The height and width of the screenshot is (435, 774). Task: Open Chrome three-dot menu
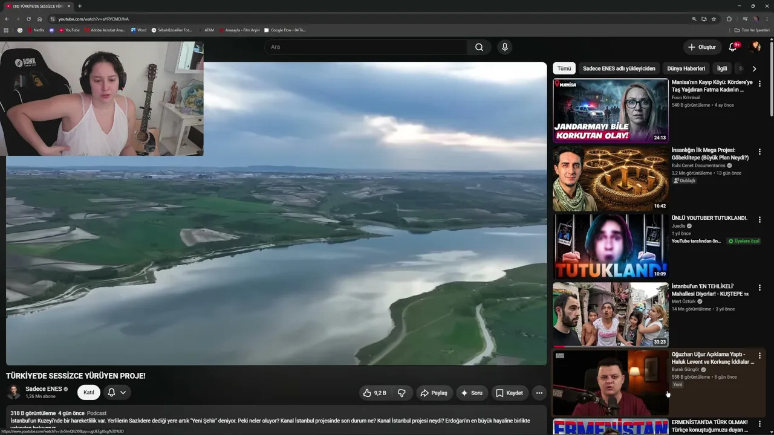click(767, 19)
